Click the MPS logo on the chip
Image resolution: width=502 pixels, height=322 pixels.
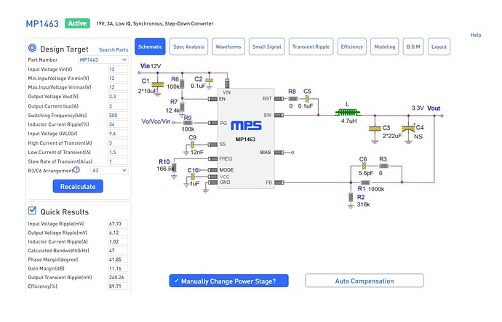point(246,126)
